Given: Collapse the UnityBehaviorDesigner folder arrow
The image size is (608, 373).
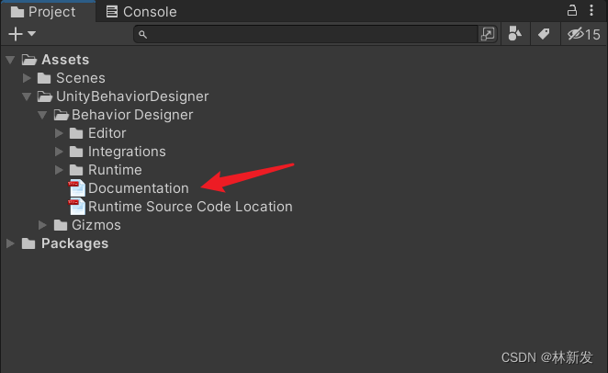Looking at the screenshot, I should [x=27, y=96].
